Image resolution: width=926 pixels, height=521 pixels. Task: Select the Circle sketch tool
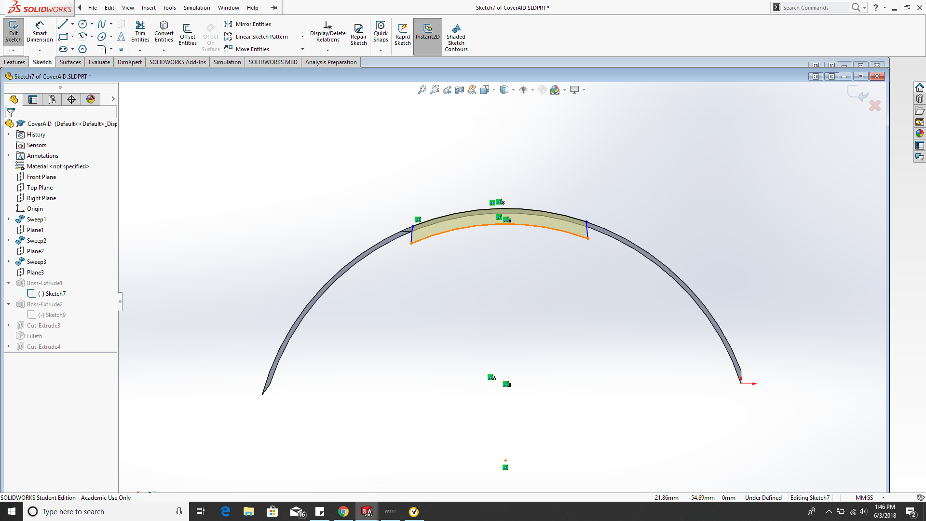82,24
